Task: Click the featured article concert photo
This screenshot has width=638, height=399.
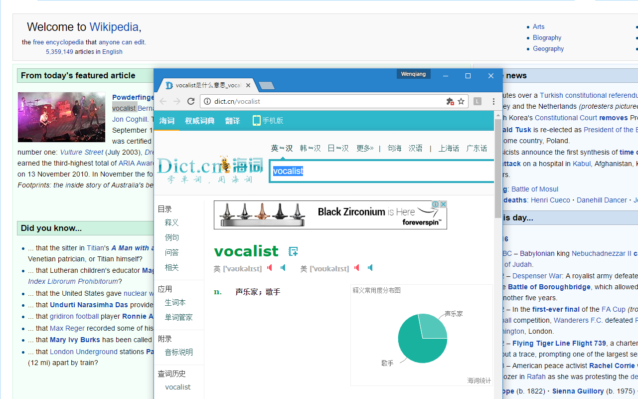Action: [x=62, y=117]
